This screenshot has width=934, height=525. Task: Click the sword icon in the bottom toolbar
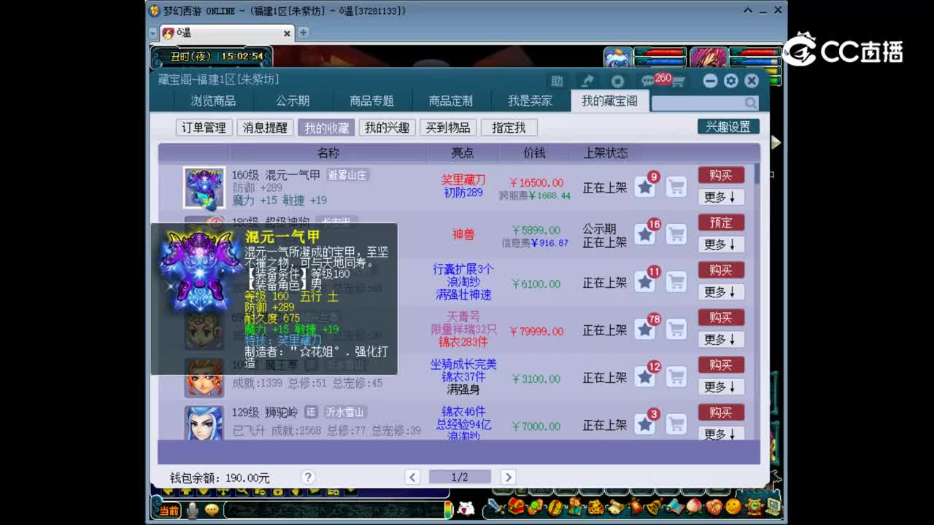[x=496, y=506]
